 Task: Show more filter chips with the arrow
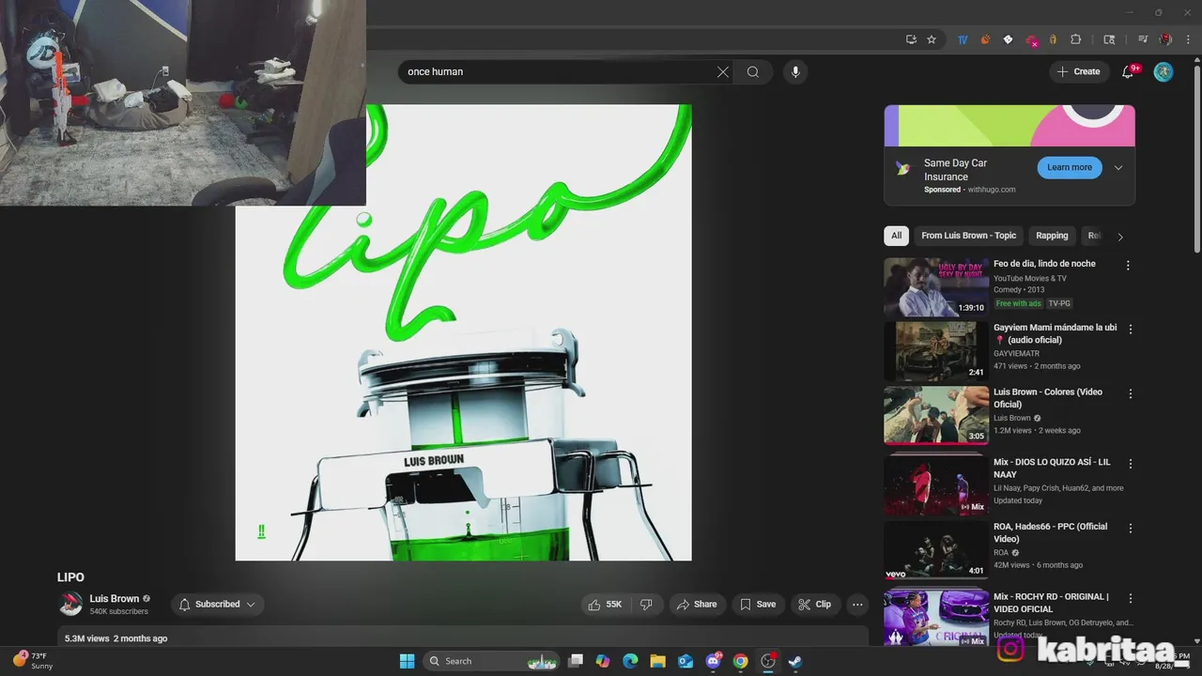coord(1119,237)
